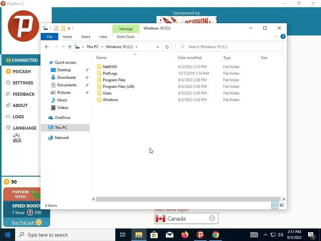Viewport: 321px width, 241px height.
Task: Open OneDrive in the navigation pane
Action: click(62, 118)
